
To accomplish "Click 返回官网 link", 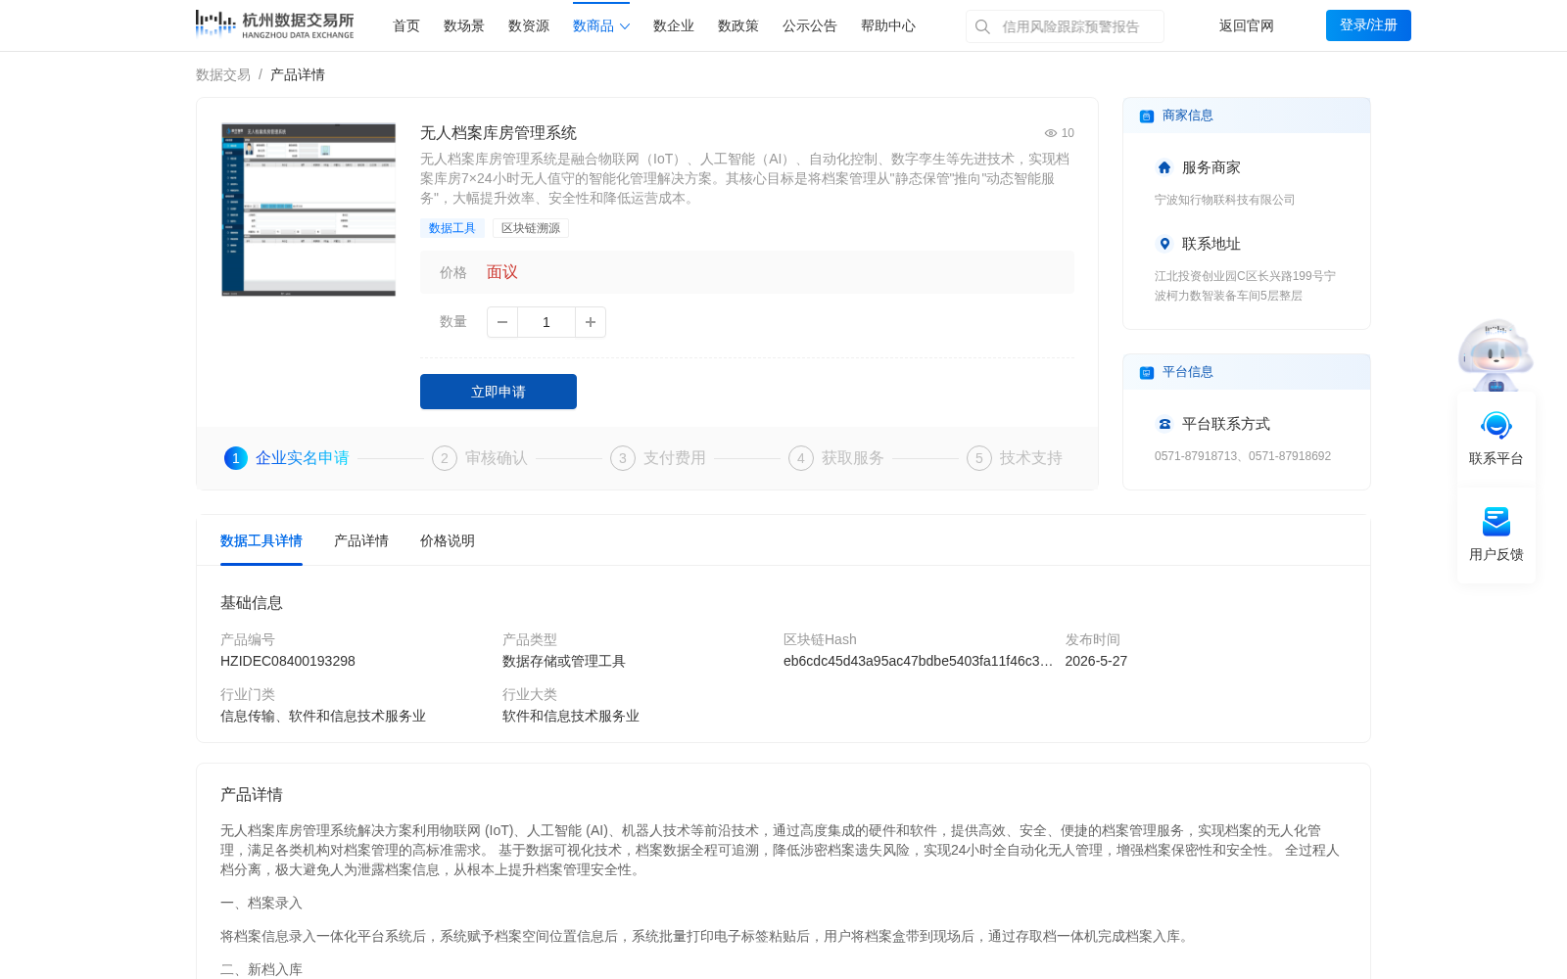I will pos(1247,25).
